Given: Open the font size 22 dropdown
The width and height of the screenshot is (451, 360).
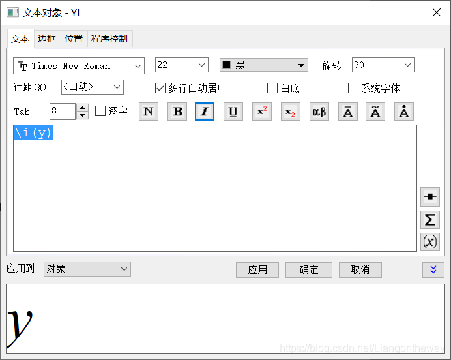Looking at the screenshot, I should [x=182, y=65].
